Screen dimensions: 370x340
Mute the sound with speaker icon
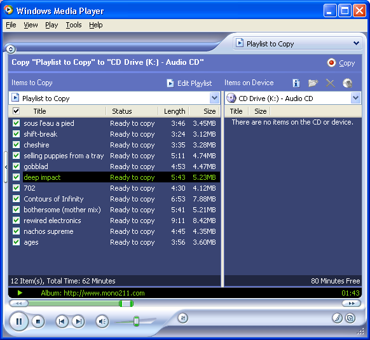tap(102, 322)
